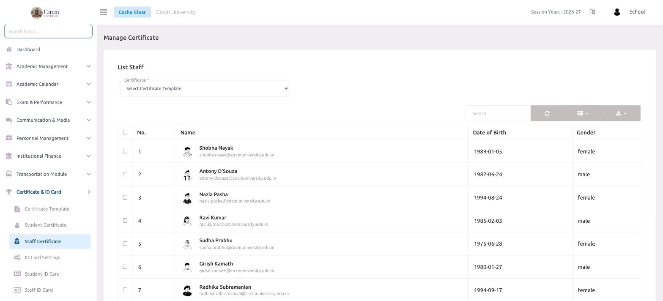Click the Circin University header link
663x301 pixels.
(176, 12)
